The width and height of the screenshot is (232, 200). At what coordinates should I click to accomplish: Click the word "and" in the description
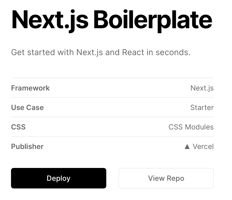pos(112,52)
